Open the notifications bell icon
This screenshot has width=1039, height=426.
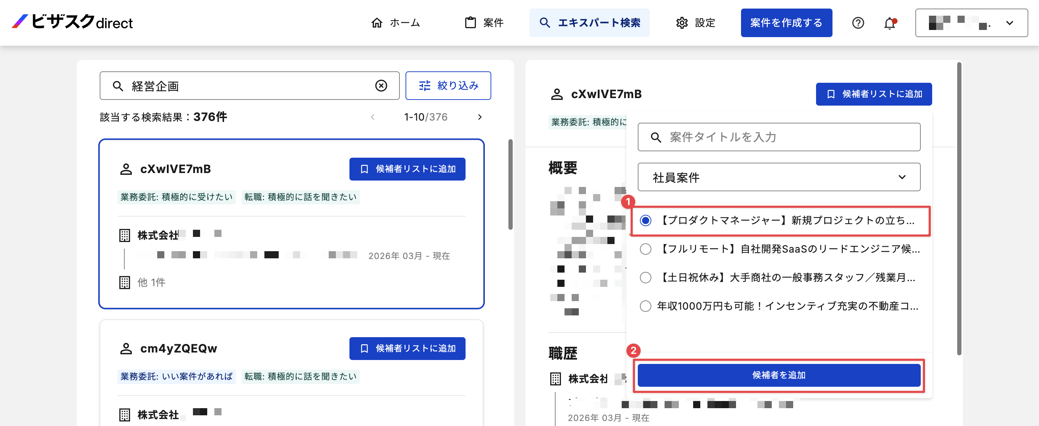[890, 23]
